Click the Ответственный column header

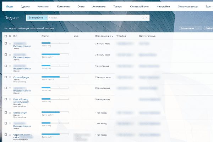147,36
